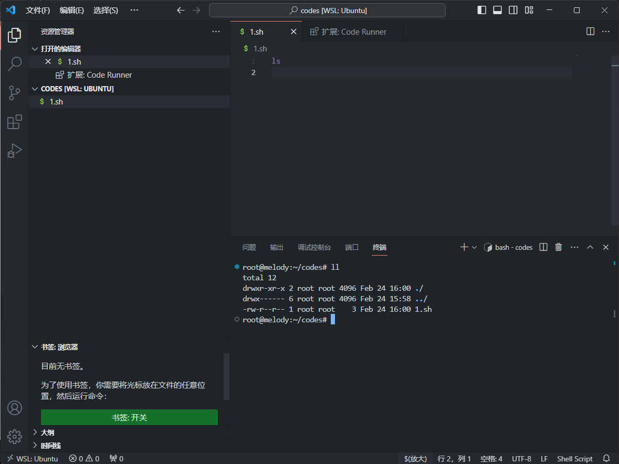
Task: Split the terminal
Action: pyautogui.click(x=543, y=247)
